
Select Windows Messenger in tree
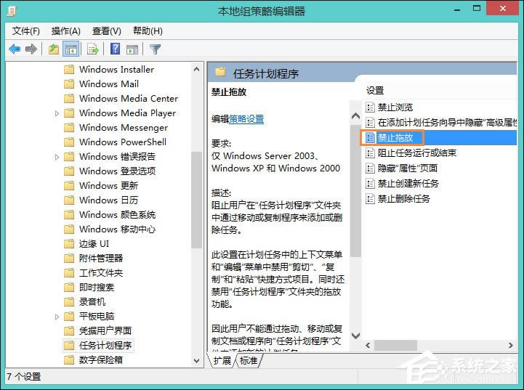click(x=124, y=128)
